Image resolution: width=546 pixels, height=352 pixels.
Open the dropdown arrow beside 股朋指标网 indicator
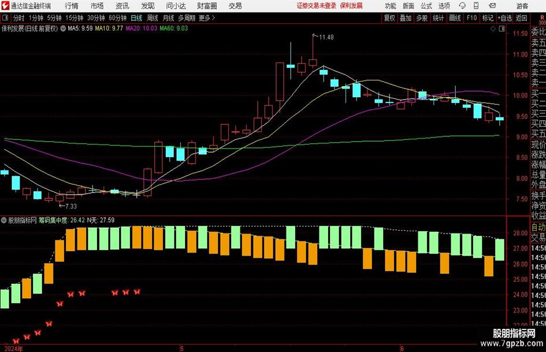pos(4,220)
